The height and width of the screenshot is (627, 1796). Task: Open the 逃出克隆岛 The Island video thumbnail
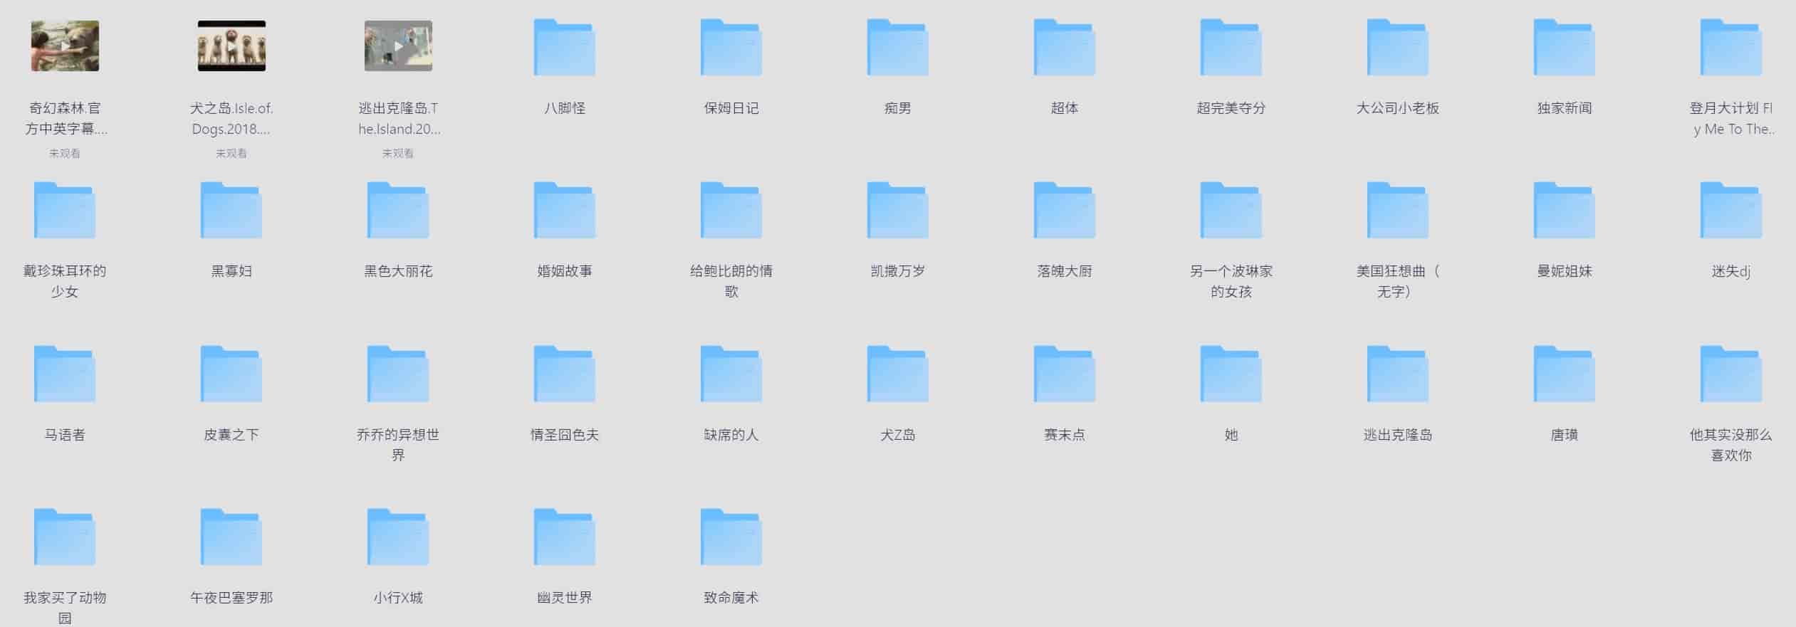click(398, 46)
